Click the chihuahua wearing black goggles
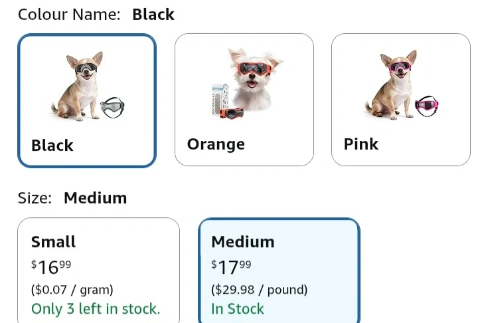Image resolution: width=478 pixels, height=323 pixels. (78, 83)
